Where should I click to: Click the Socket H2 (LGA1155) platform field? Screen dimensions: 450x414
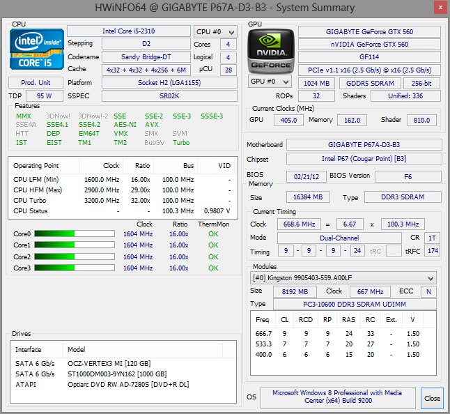(x=169, y=83)
